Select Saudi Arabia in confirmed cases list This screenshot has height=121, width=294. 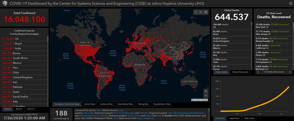tap(24, 97)
